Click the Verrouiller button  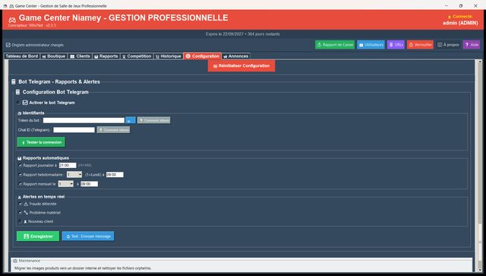click(x=420, y=45)
